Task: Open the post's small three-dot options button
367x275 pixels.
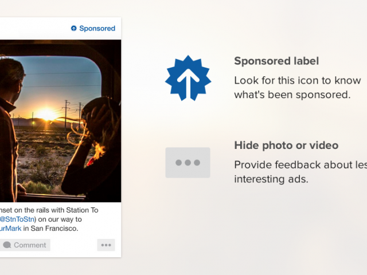Action: [x=106, y=245]
